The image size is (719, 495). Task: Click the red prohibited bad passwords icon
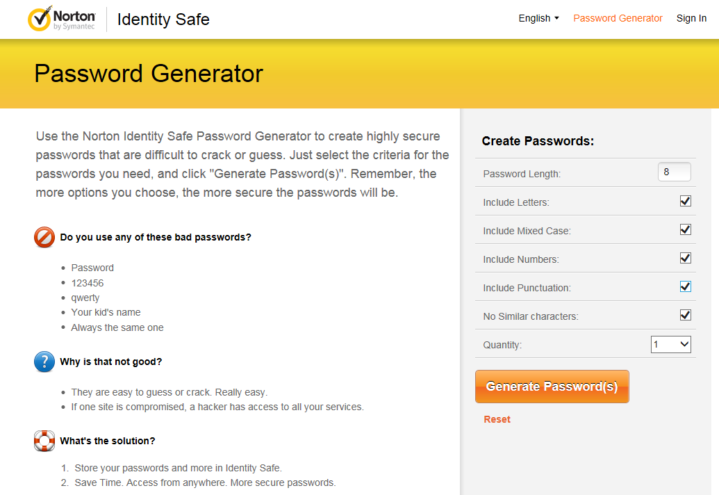44,238
